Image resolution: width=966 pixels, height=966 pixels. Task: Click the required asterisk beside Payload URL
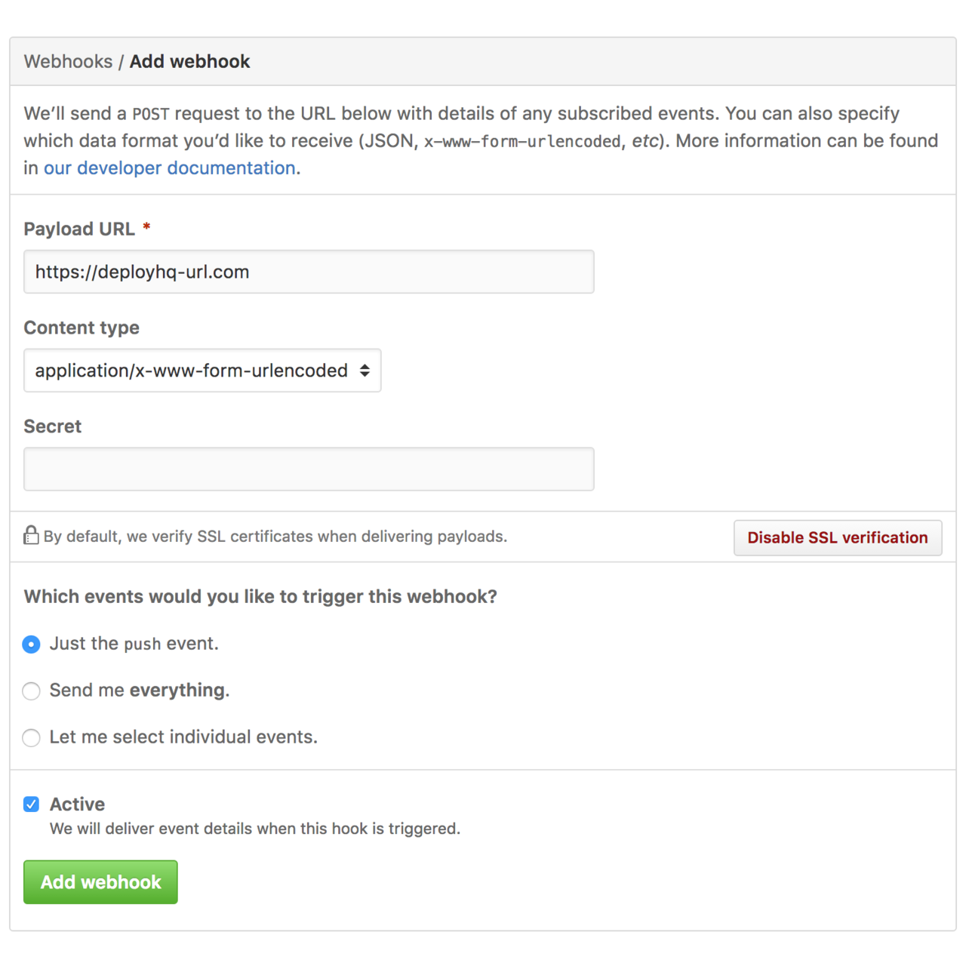click(x=146, y=228)
